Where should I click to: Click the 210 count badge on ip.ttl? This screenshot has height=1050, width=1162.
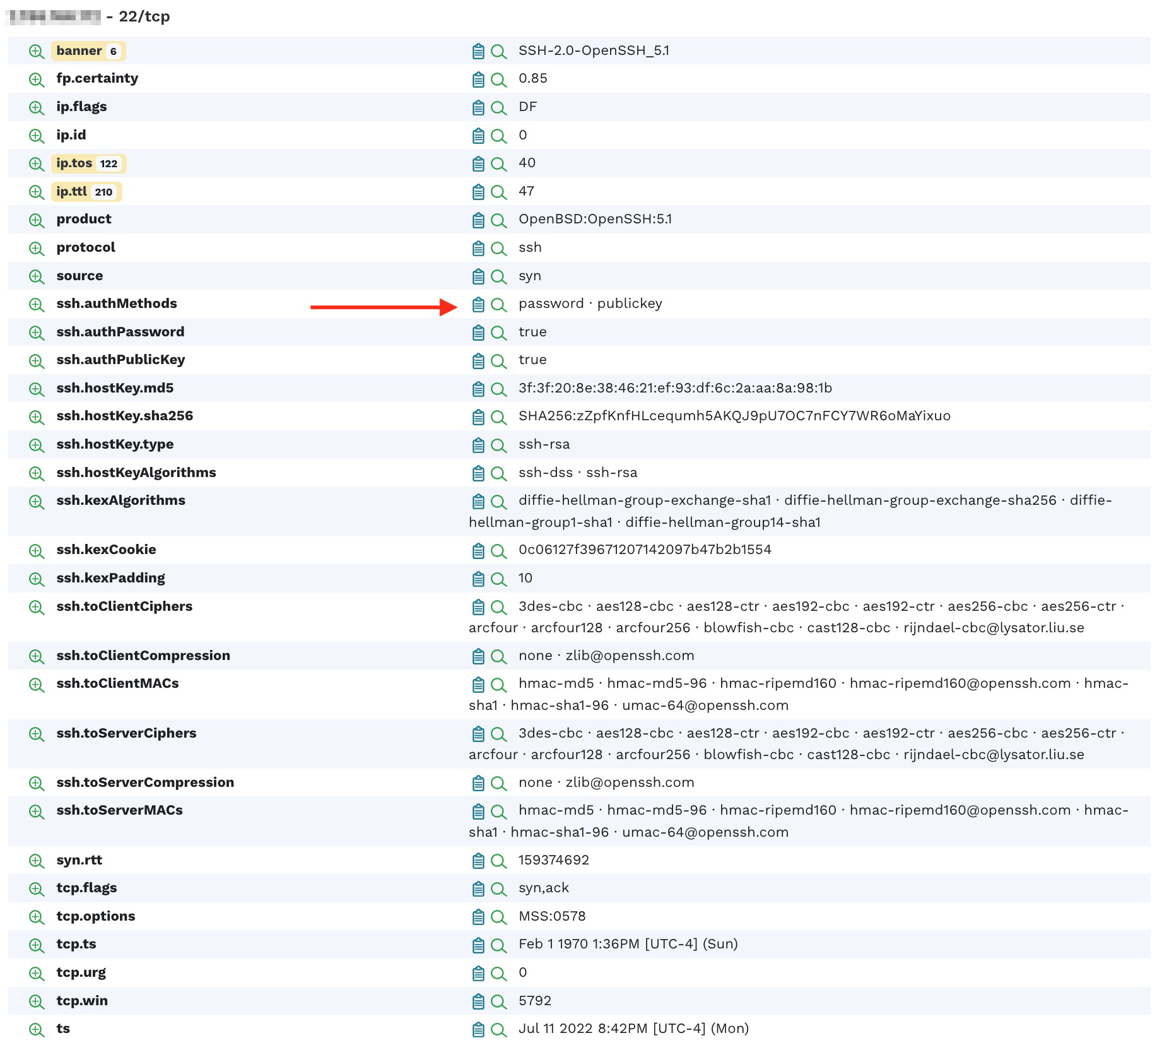click(x=104, y=191)
